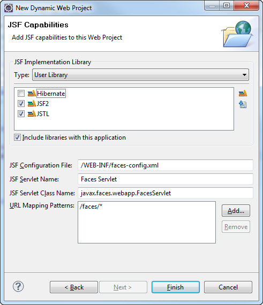Uncheck the JSTL library checkbox
Screen dimensions: 263x305
click(x=21, y=113)
